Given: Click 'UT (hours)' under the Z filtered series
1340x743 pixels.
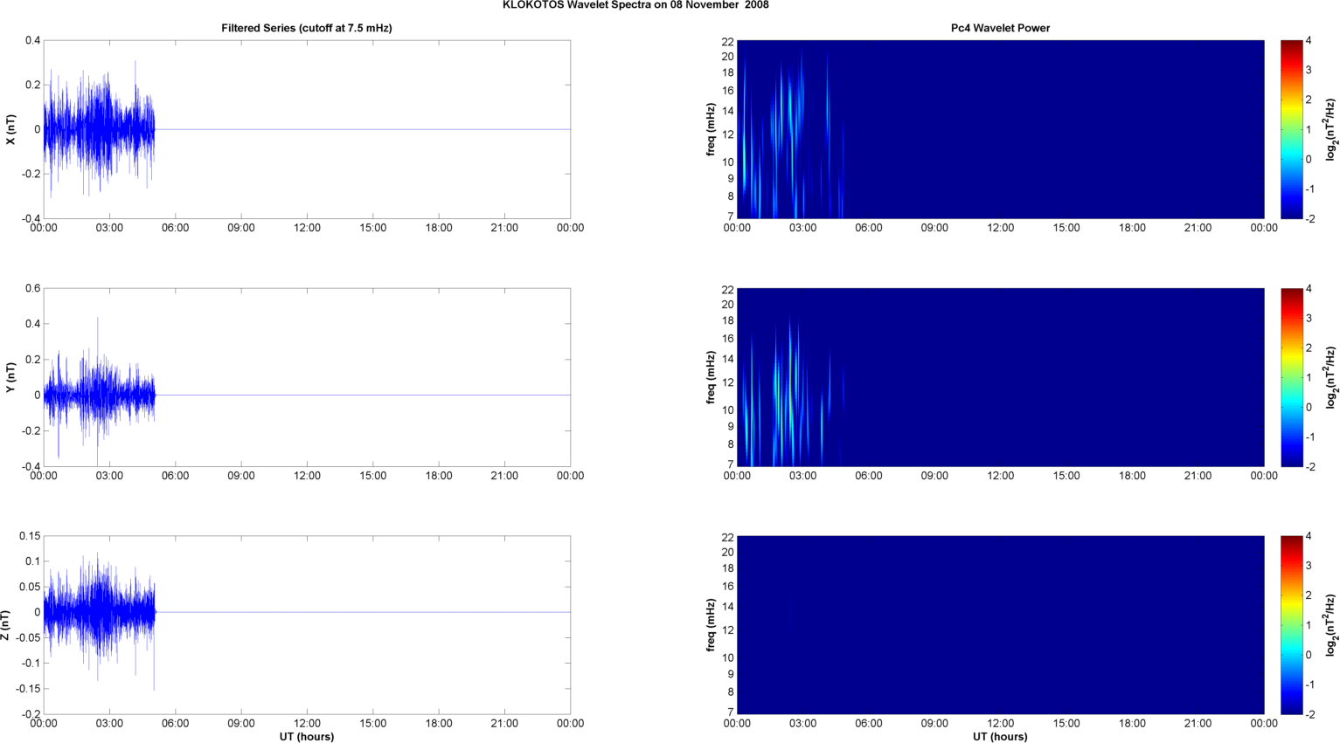Looking at the screenshot, I should (x=307, y=736).
